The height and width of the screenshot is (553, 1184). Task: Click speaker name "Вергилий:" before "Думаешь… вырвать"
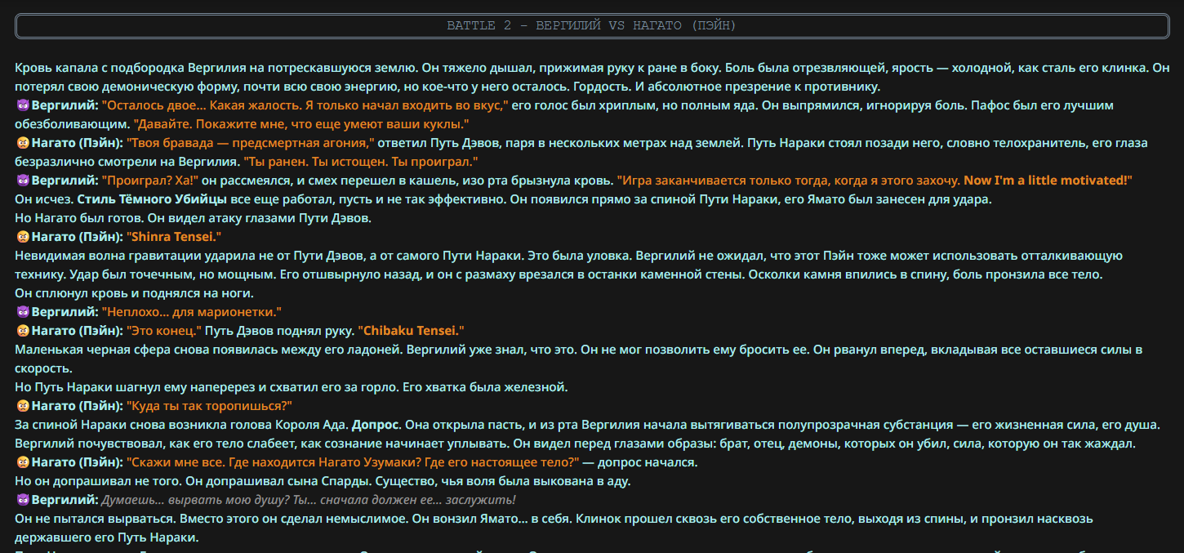coord(65,500)
